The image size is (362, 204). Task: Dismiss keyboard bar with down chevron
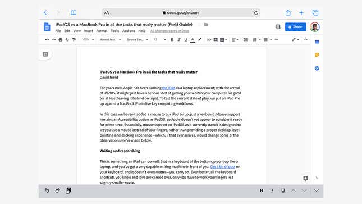point(317,191)
